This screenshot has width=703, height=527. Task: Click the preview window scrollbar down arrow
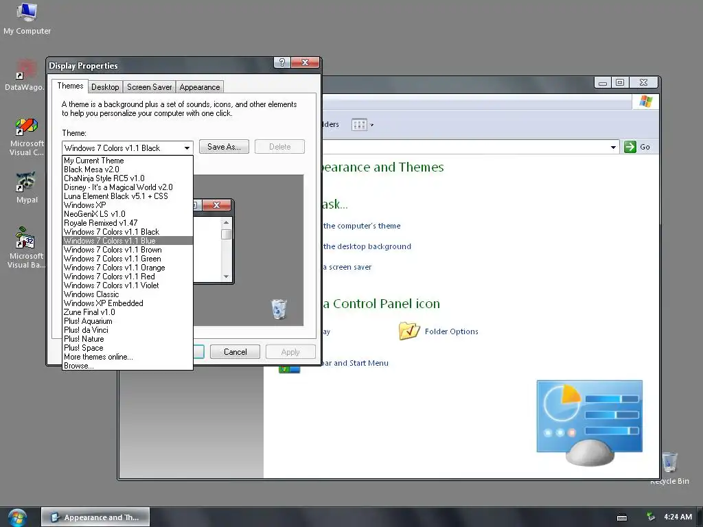226,277
